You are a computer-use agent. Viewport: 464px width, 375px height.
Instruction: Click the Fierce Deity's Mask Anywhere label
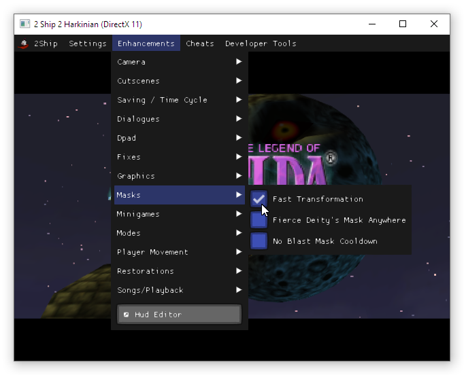[339, 221]
